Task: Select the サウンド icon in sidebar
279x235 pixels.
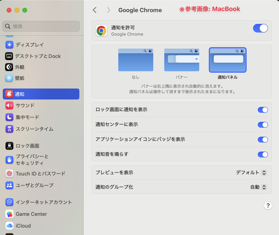Action: click(9, 105)
